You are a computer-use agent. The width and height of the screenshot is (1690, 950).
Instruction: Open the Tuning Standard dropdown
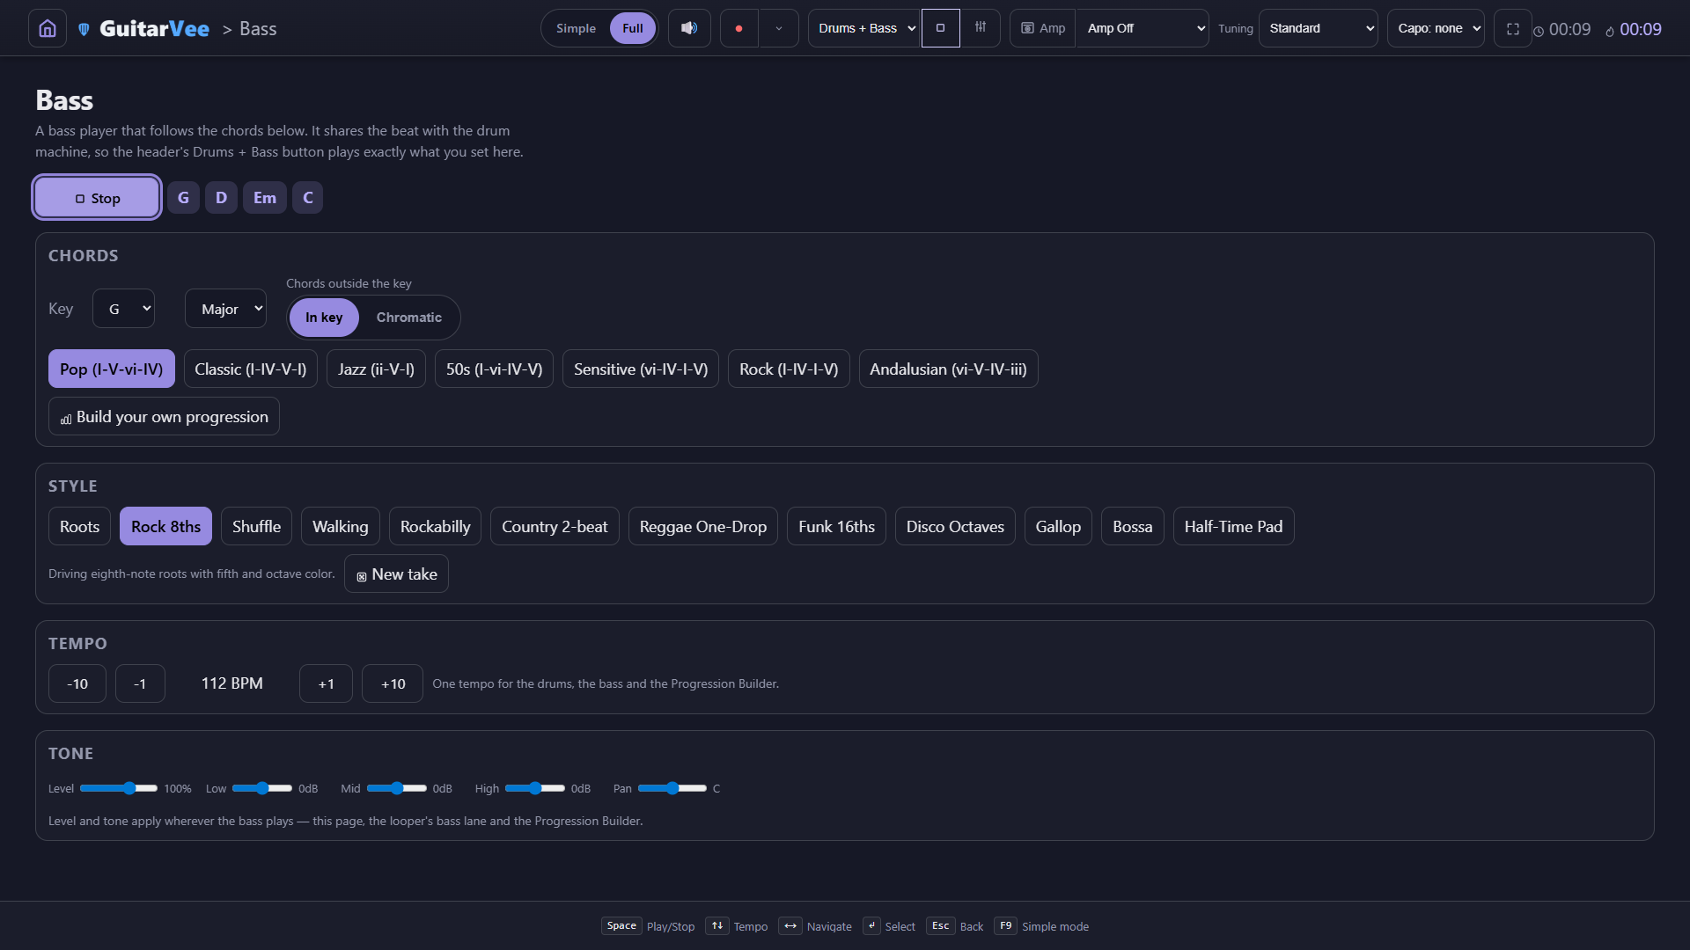pos(1319,28)
